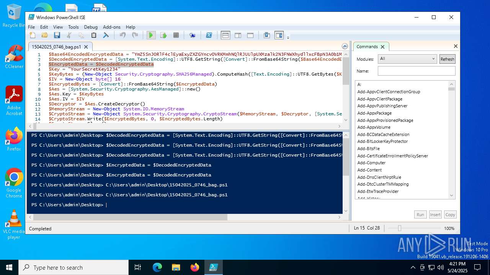Select Add-AppvClientPackage command
The image size is (490, 275).
point(380,99)
